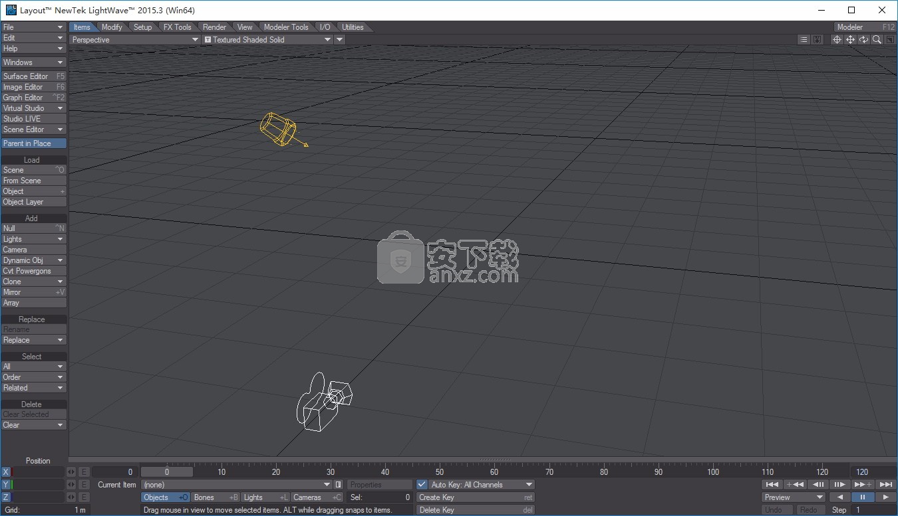This screenshot has width=898, height=516.
Task: Open the viewport options list icon
Action: tap(804, 40)
